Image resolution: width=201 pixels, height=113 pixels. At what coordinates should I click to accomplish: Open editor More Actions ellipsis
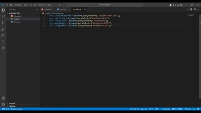(x=198, y=9)
